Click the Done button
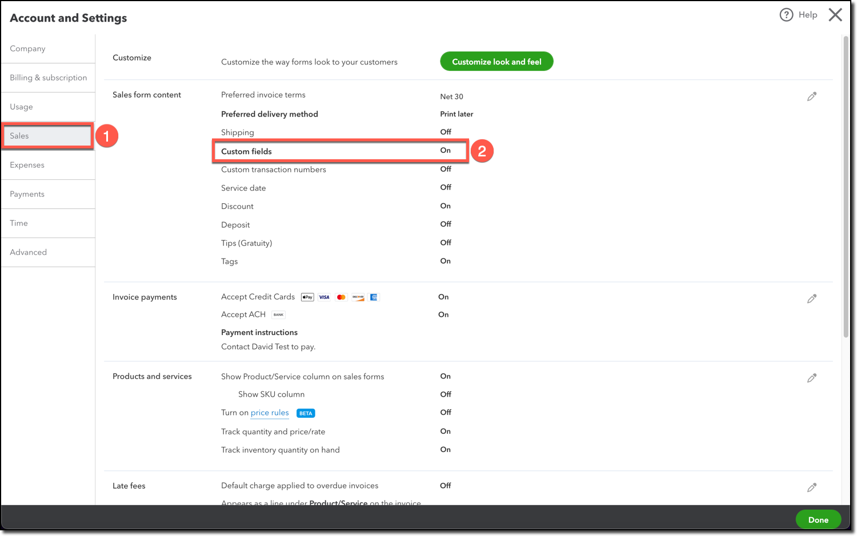 point(818,519)
